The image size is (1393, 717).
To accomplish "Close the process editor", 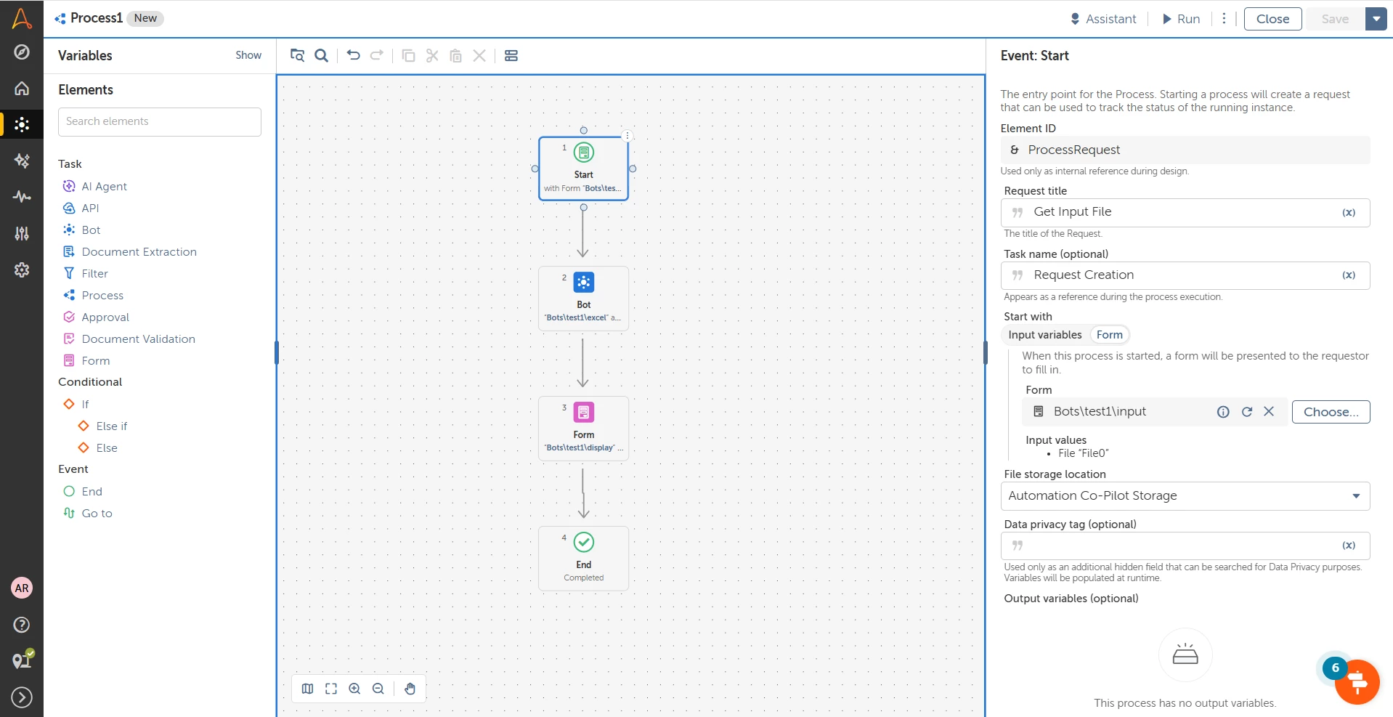I will pyautogui.click(x=1272, y=19).
